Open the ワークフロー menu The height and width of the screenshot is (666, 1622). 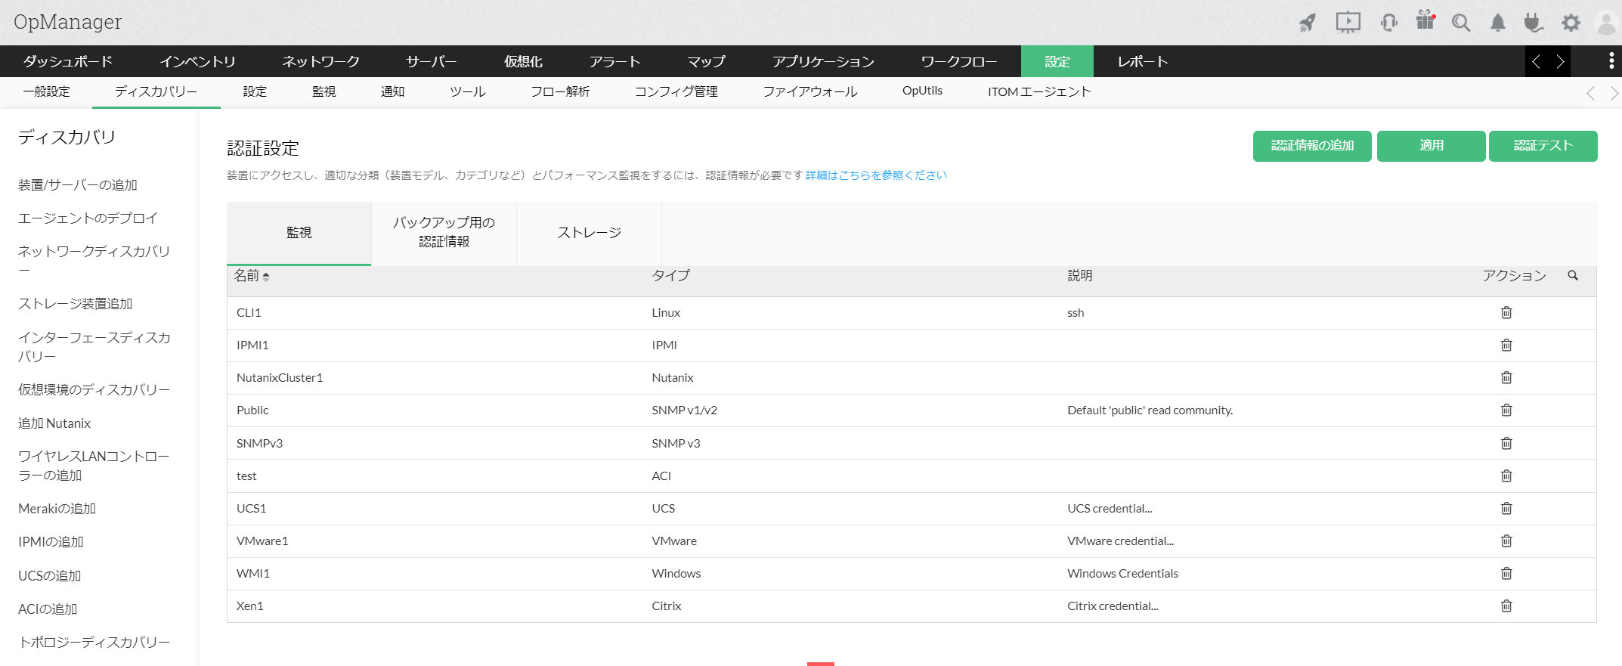pos(959,61)
